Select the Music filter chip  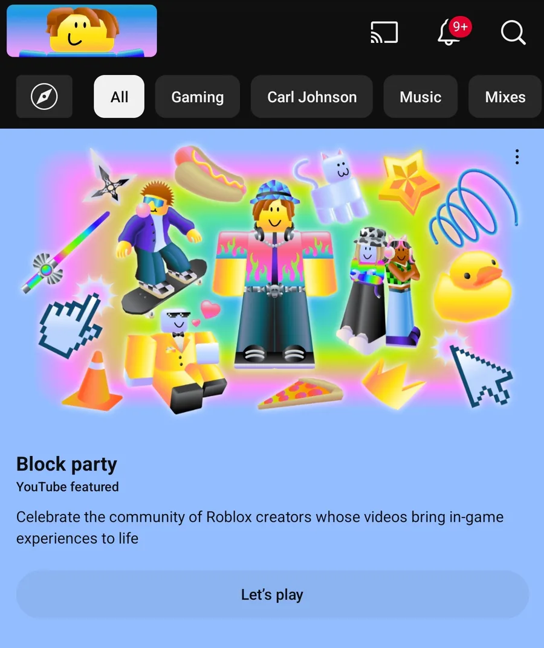[420, 97]
